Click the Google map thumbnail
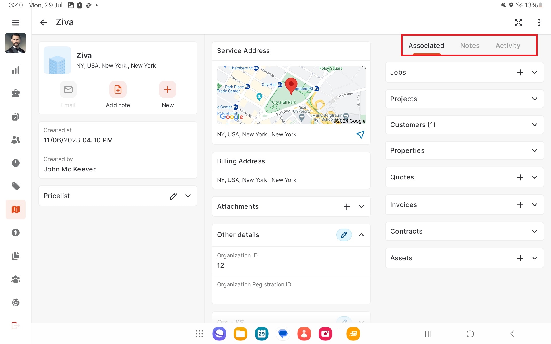 point(291,95)
